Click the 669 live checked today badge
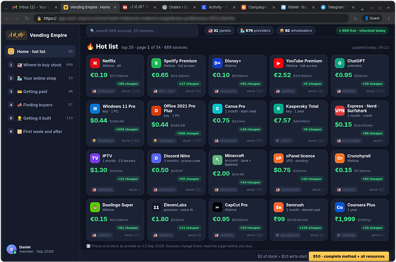The width and height of the screenshot is (396, 262). 362,31
